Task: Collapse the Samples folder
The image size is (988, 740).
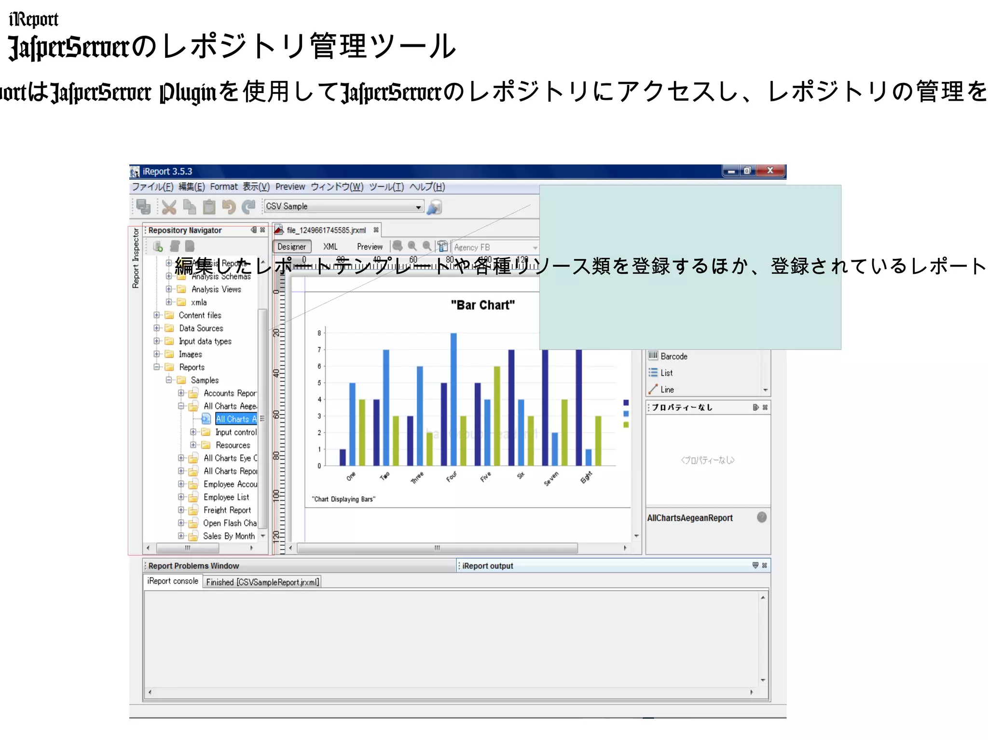Action: (169, 380)
